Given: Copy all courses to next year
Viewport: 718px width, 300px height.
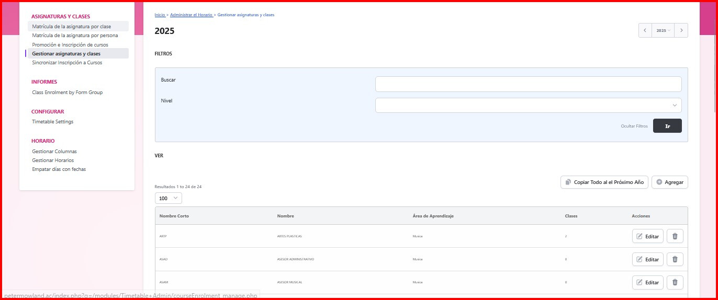Looking at the screenshot, I should [604, 182].
